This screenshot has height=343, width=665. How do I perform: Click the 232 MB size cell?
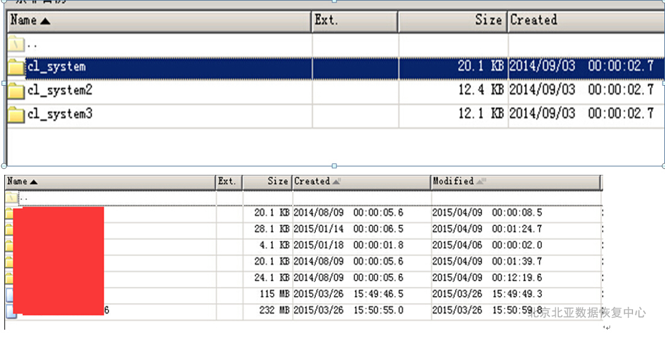pyautogui.click(x=274, y=310)
